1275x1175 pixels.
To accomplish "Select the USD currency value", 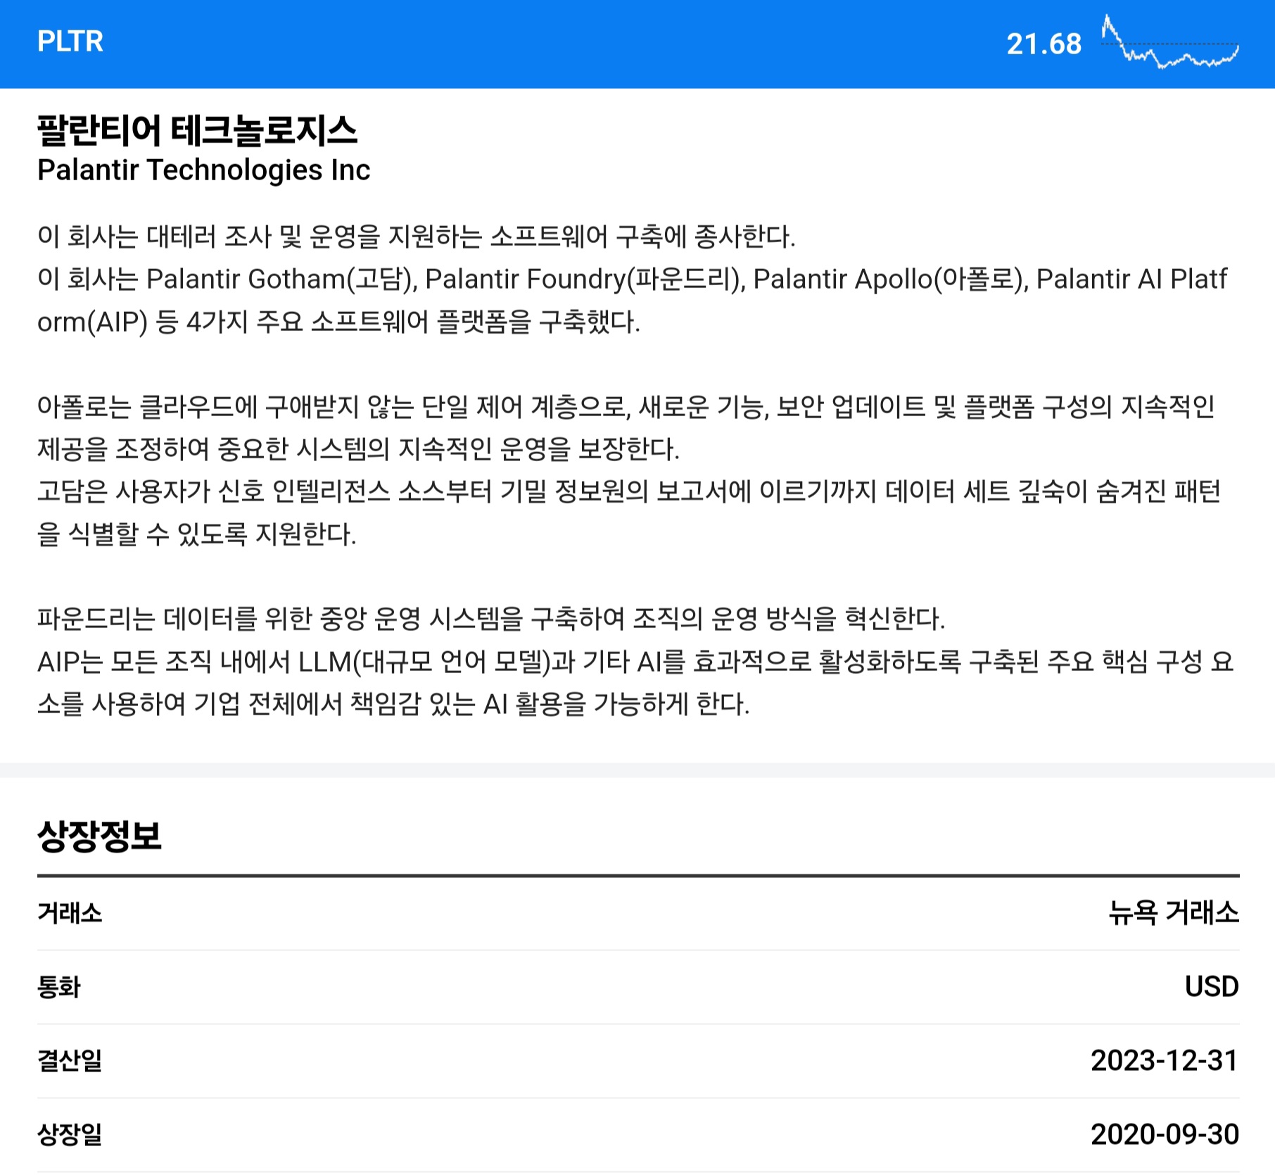I will click(x=1212, y=986).
